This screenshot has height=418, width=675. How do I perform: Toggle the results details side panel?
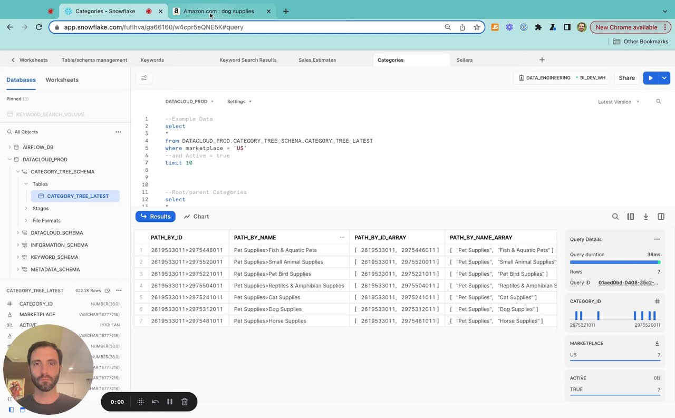point(661,217)
